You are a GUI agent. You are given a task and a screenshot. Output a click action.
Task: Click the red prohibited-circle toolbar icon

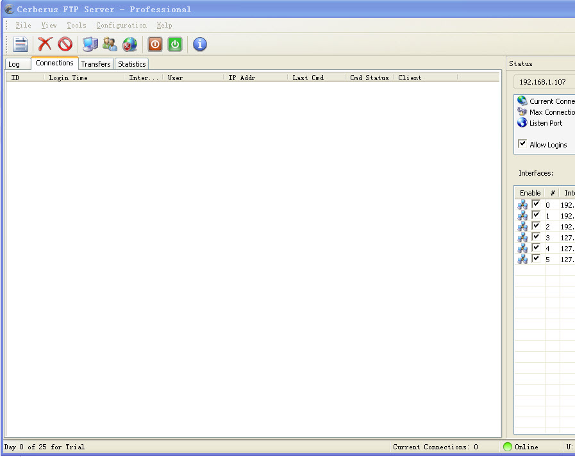tap(65, 44)
